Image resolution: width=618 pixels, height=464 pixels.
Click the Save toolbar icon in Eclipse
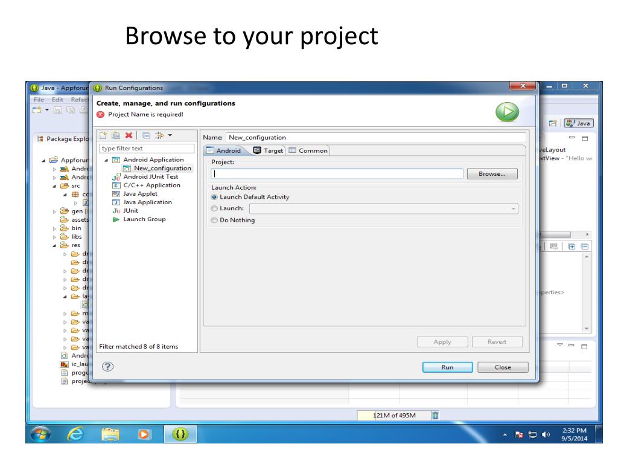tap(58, 110)
